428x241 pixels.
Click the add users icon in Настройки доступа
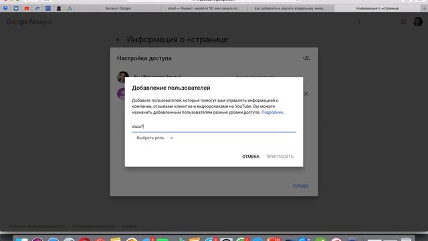(x=306, y=58)
